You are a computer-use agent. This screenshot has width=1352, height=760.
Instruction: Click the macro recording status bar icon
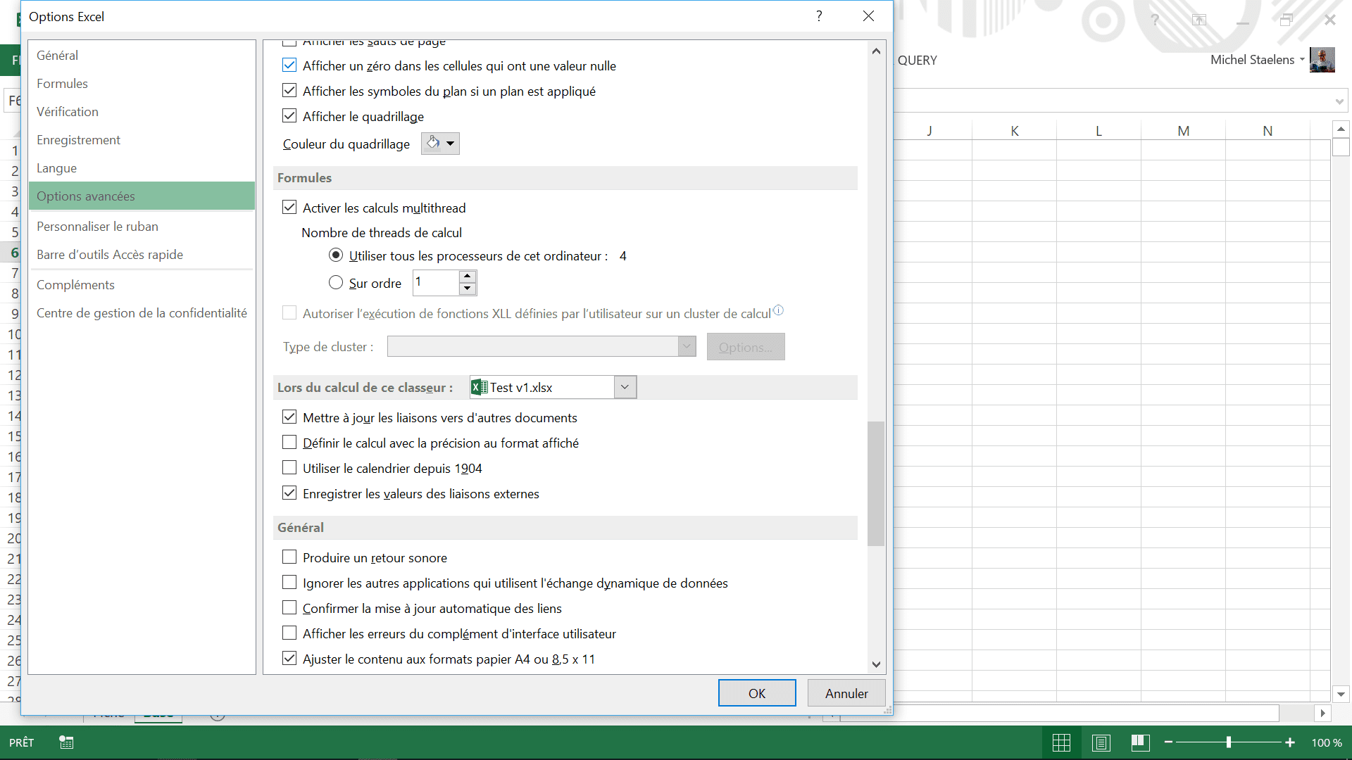coord(66,742)
